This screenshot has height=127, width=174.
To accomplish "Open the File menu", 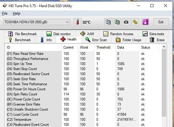I will coord(5,13).
